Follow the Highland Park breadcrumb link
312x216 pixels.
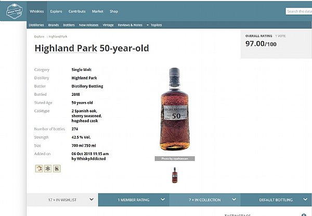coord(58,36)
